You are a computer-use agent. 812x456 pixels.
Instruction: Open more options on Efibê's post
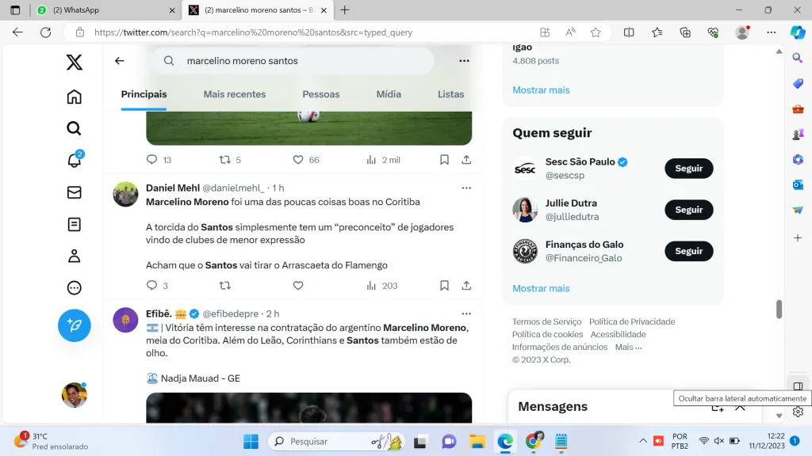[x=466, y=313]
